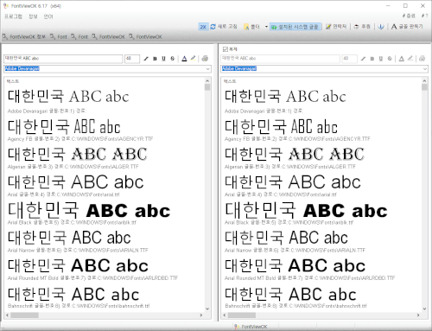Click the left pane font size field
Screen dimensions: 432x331
(x=132, y=59)
